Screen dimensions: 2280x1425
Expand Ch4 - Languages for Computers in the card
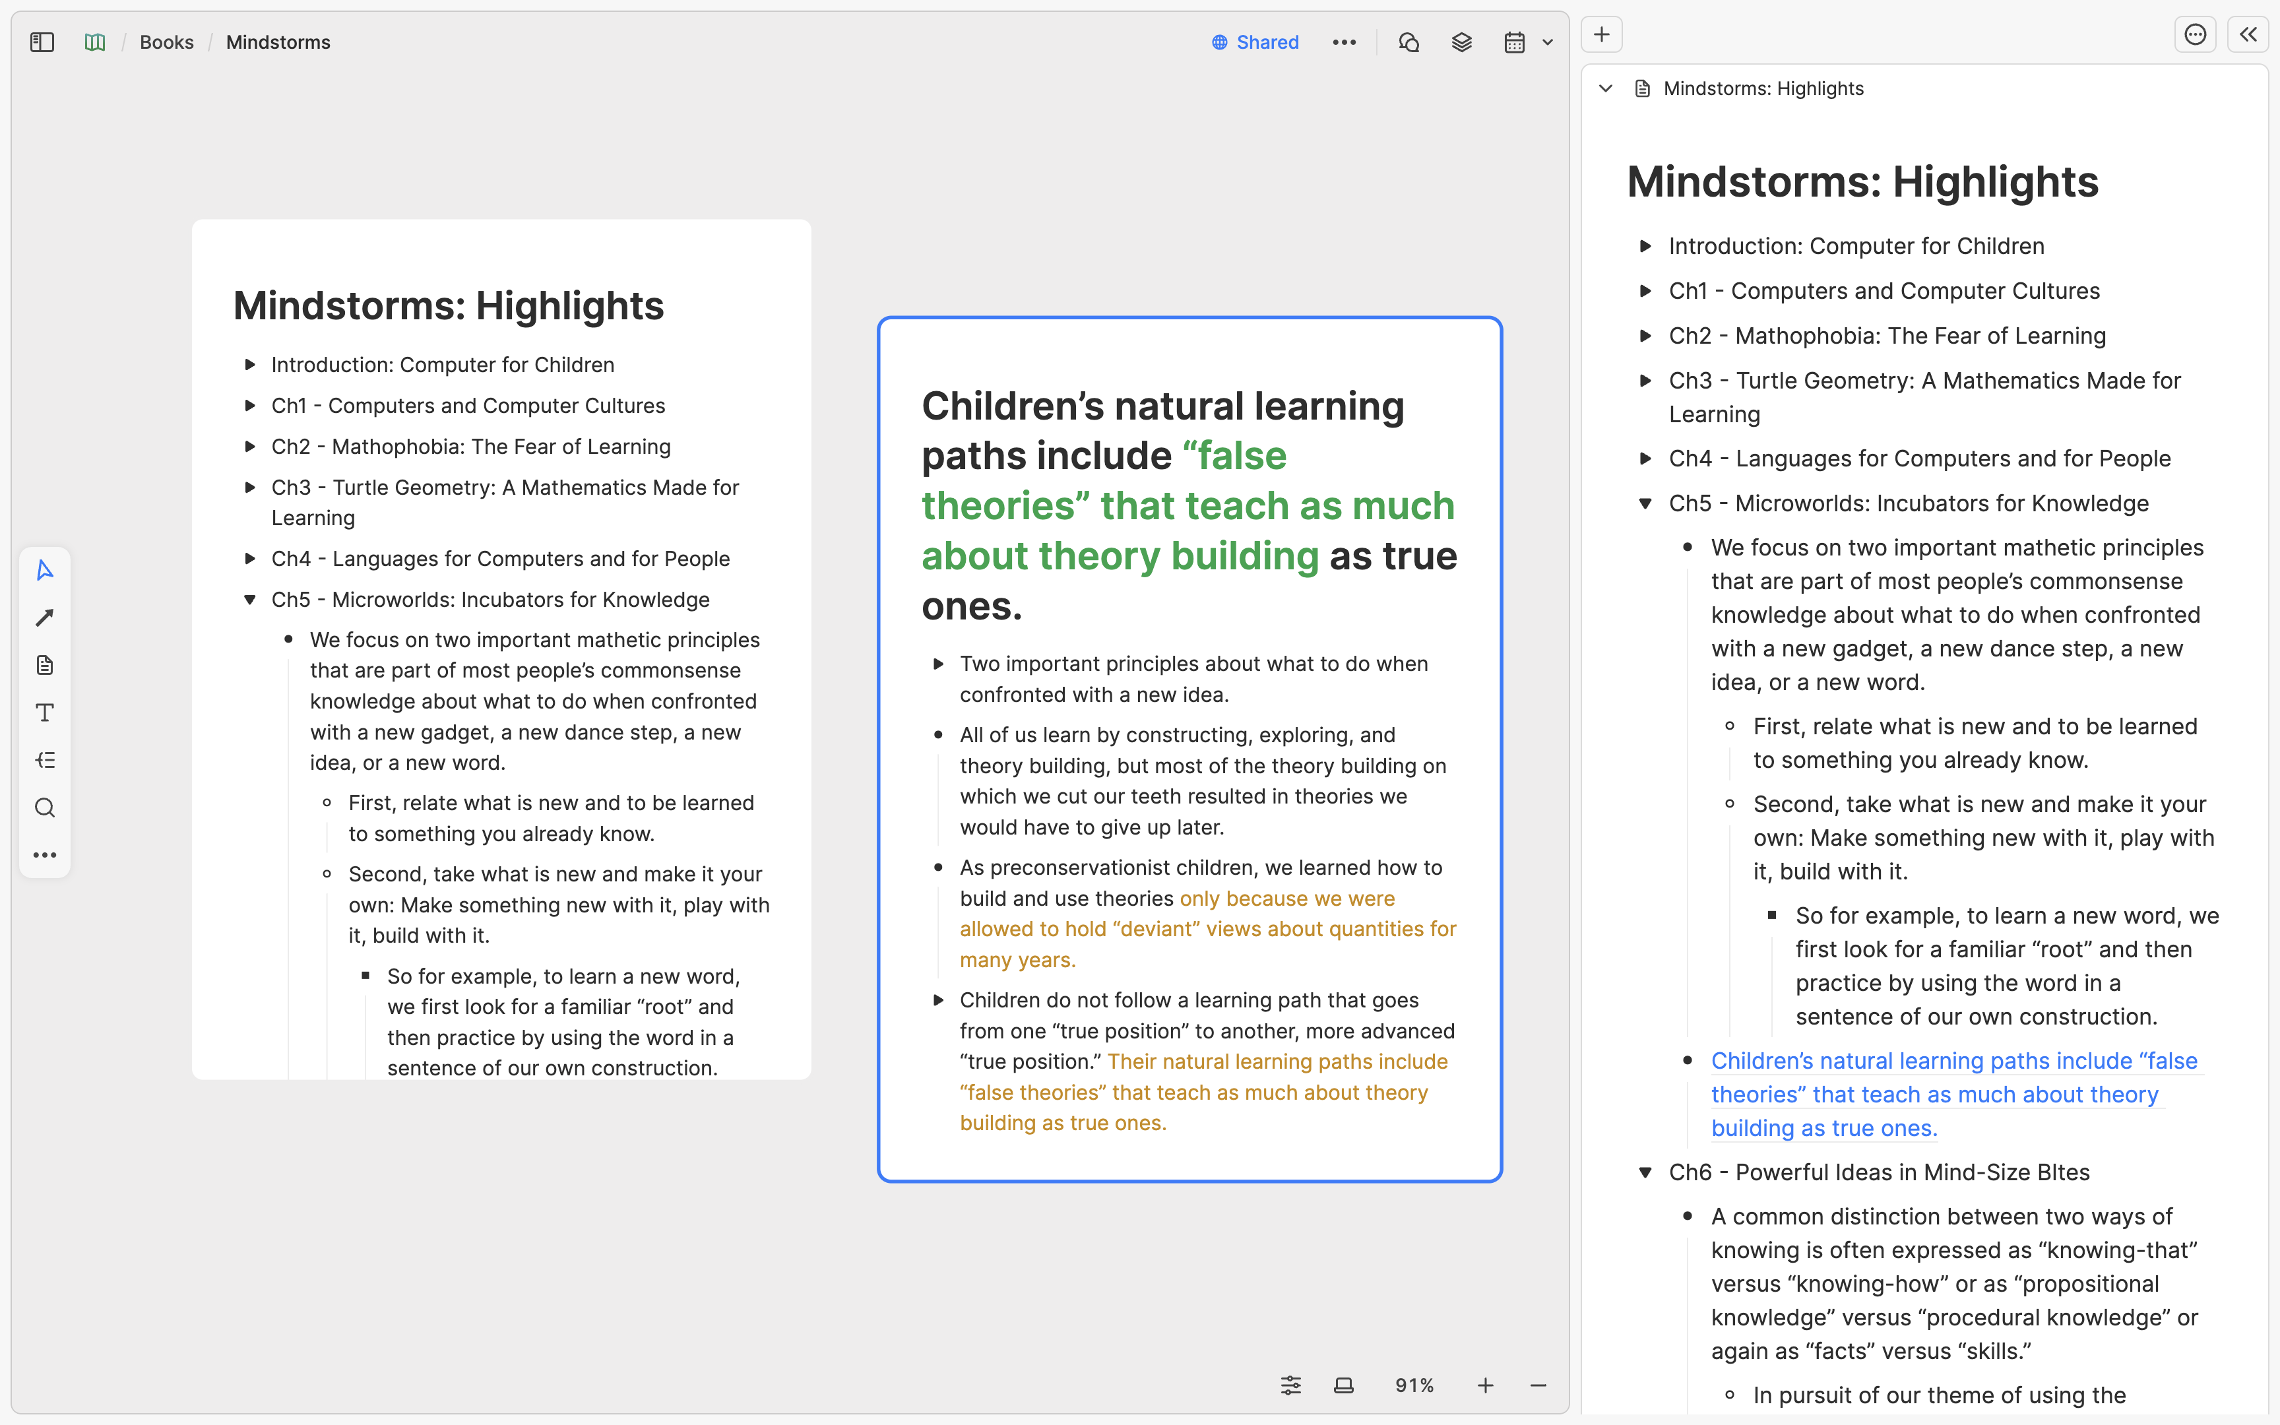click(249, 559)
